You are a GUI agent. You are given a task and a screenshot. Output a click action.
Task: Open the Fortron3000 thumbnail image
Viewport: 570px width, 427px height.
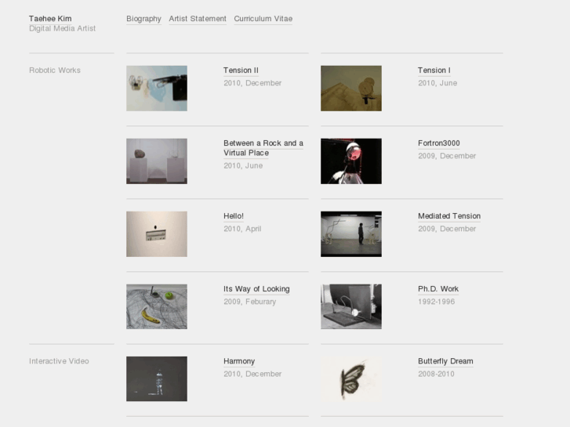(x=351, y=161)
